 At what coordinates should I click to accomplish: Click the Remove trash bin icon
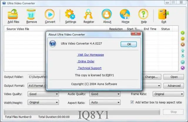coord(31,14)
